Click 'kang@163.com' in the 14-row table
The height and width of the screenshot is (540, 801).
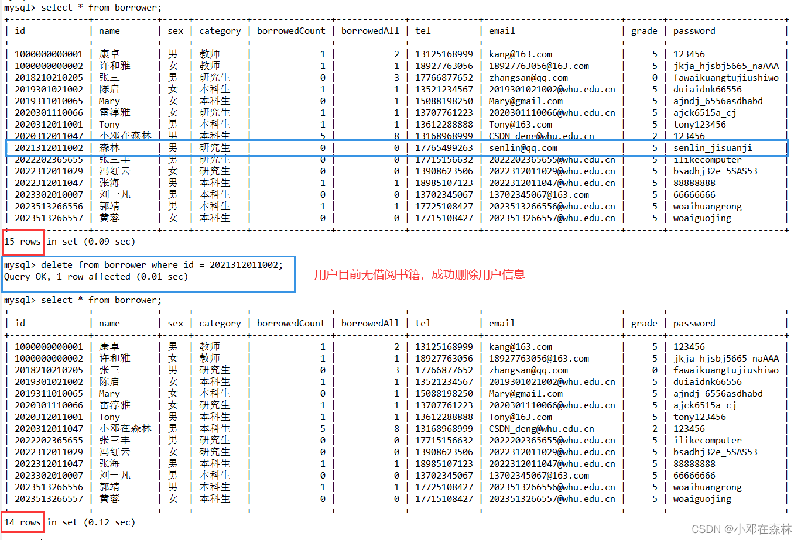[521, 347]
